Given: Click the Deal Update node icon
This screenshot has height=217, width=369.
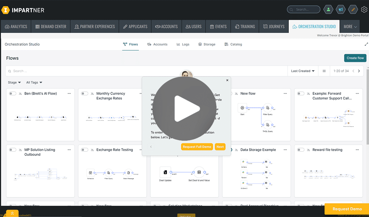Looking at the screenshot, I should tap(165, 172).
